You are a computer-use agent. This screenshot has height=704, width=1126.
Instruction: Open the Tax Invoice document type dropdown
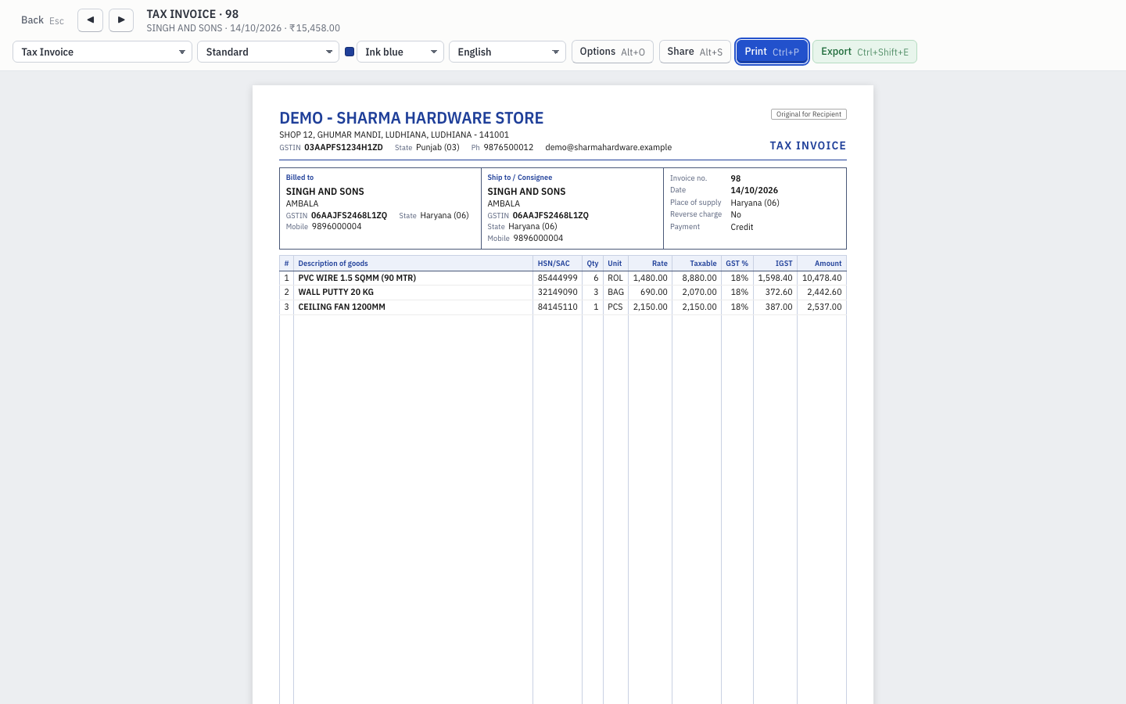point(102,52)
